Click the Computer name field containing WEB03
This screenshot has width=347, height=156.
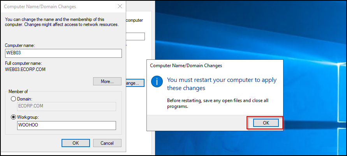click(x=63, y=53)
